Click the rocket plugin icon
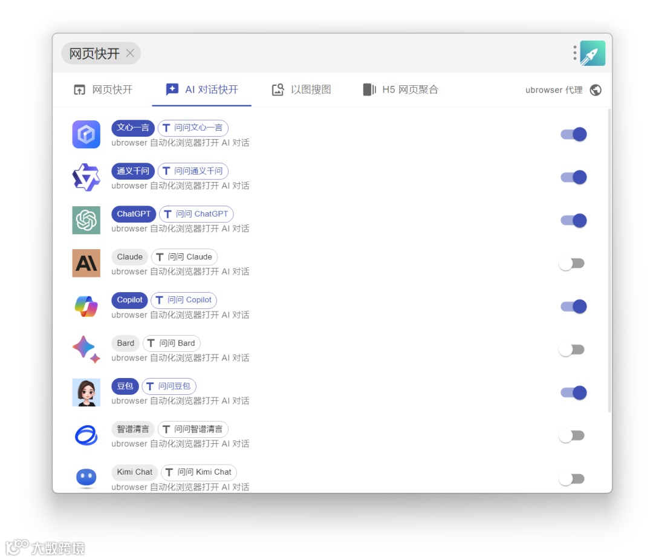 (593, 53)
